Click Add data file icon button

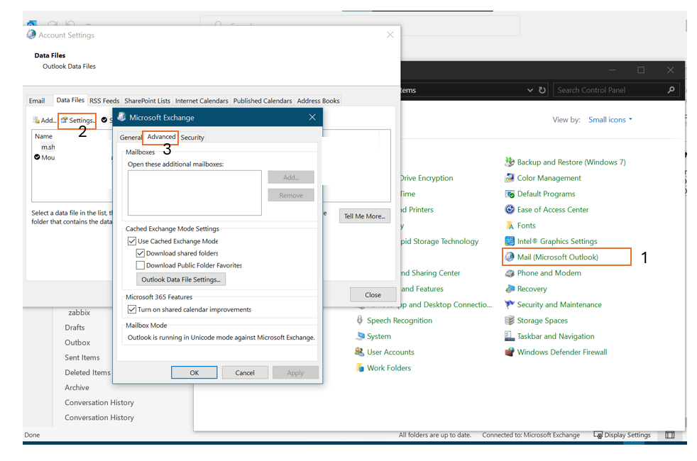click(x=45, y=121)
